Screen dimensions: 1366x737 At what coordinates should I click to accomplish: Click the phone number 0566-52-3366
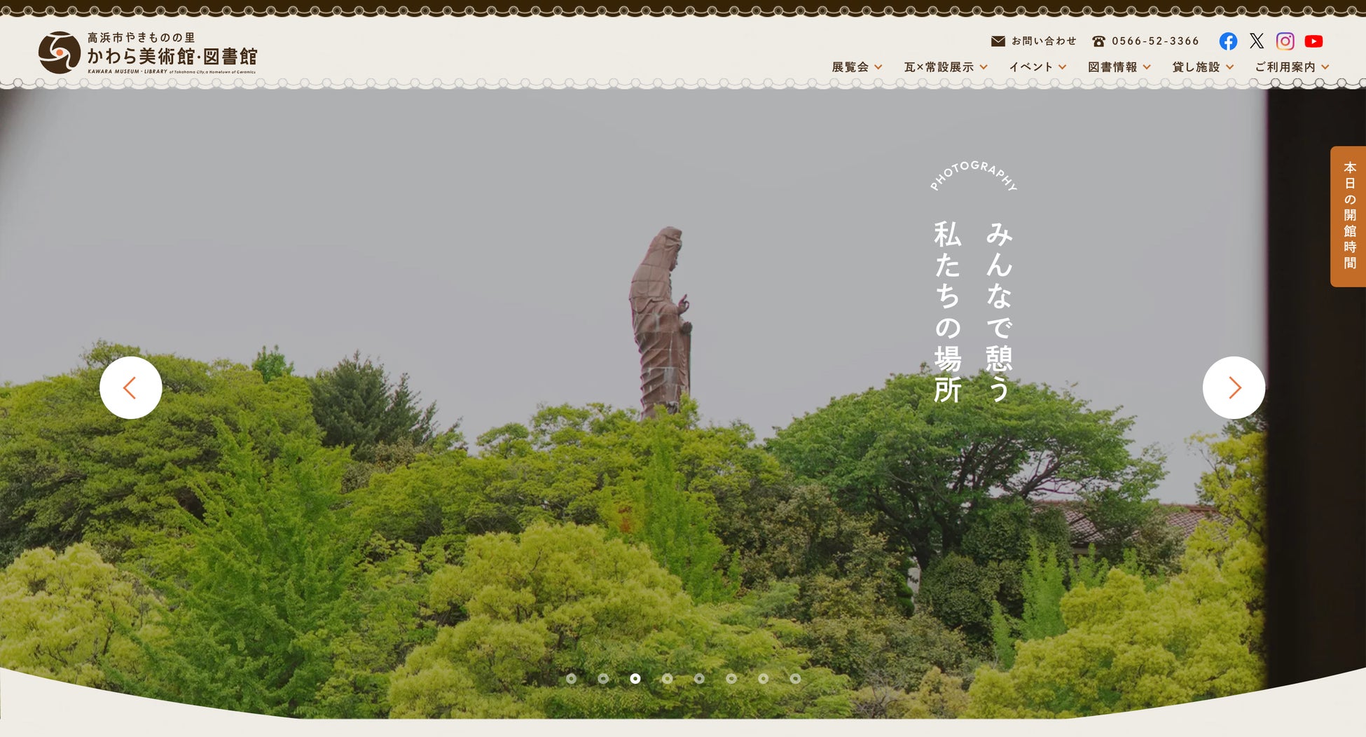pyautogui.click(x=1156, y=41)
